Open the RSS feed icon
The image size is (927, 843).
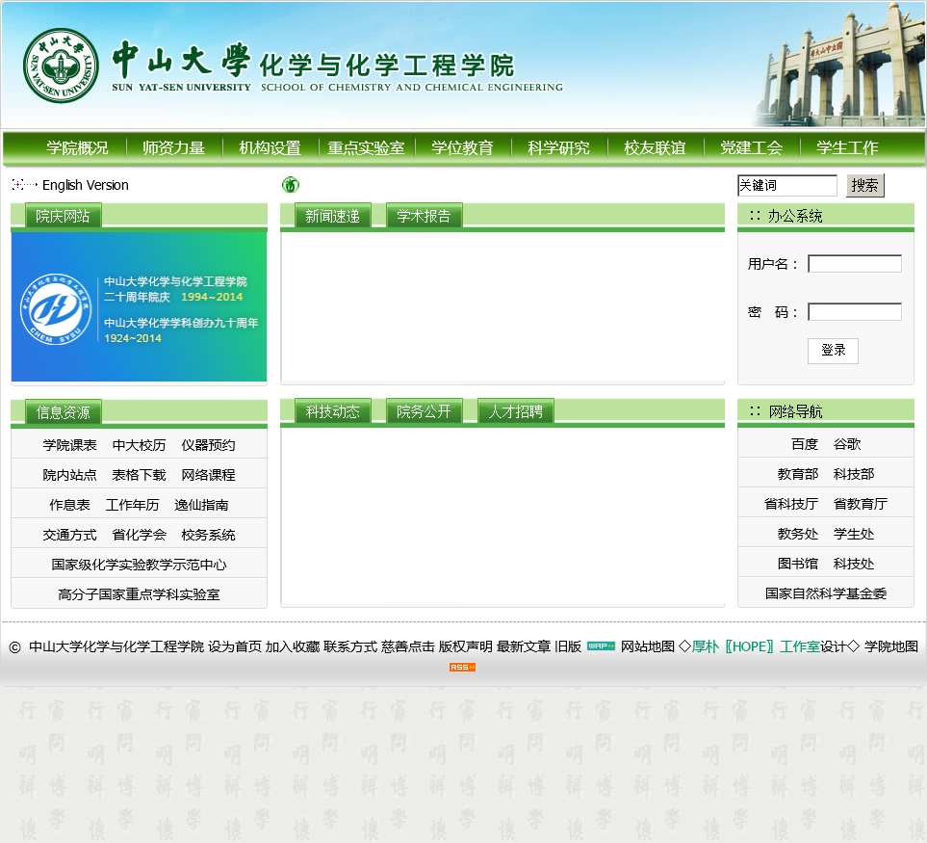462,668
